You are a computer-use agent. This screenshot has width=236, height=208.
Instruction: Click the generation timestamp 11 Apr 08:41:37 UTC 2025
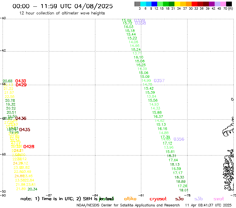208,205
